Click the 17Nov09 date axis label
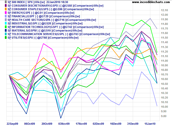172x127 pixels. pos(81,124)
